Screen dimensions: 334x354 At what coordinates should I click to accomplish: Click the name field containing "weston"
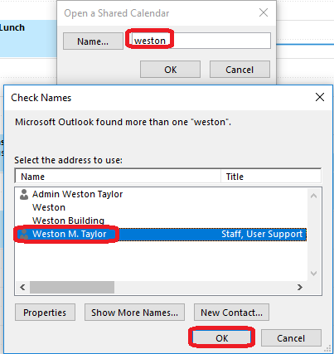[201, 41]
